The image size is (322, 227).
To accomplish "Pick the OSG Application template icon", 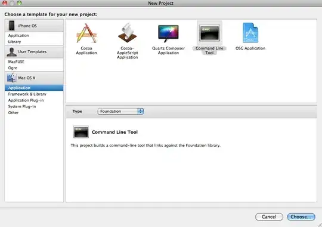I will tap(250, 33).
